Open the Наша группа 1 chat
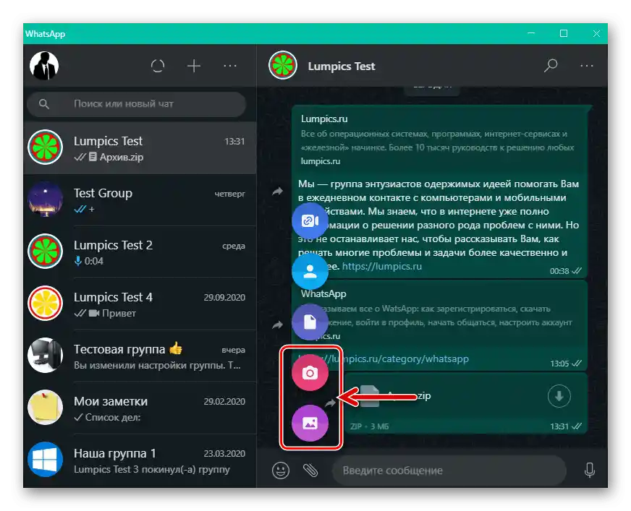Image resolution: width=631 pixels, height=511 pixels. (x=140, y=460)
